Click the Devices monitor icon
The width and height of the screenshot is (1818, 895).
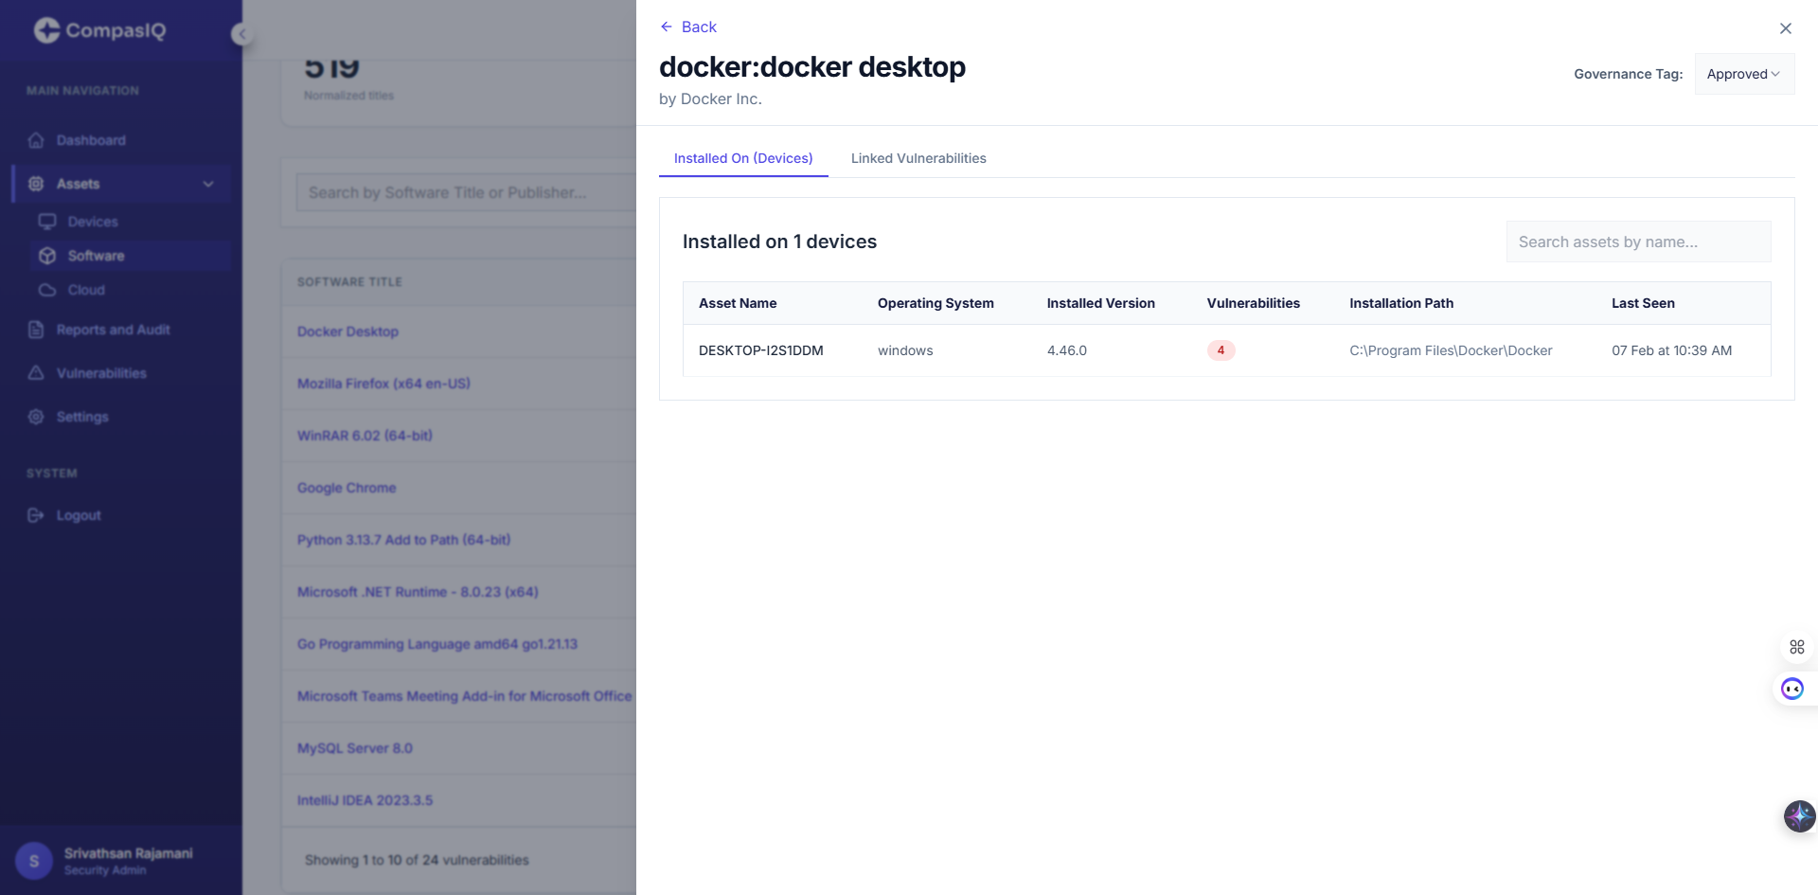click(47, 222)
